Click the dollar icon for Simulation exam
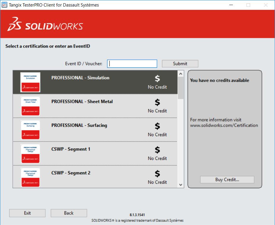Viewport: 275px width, 225px height. [x=157, y=78]
